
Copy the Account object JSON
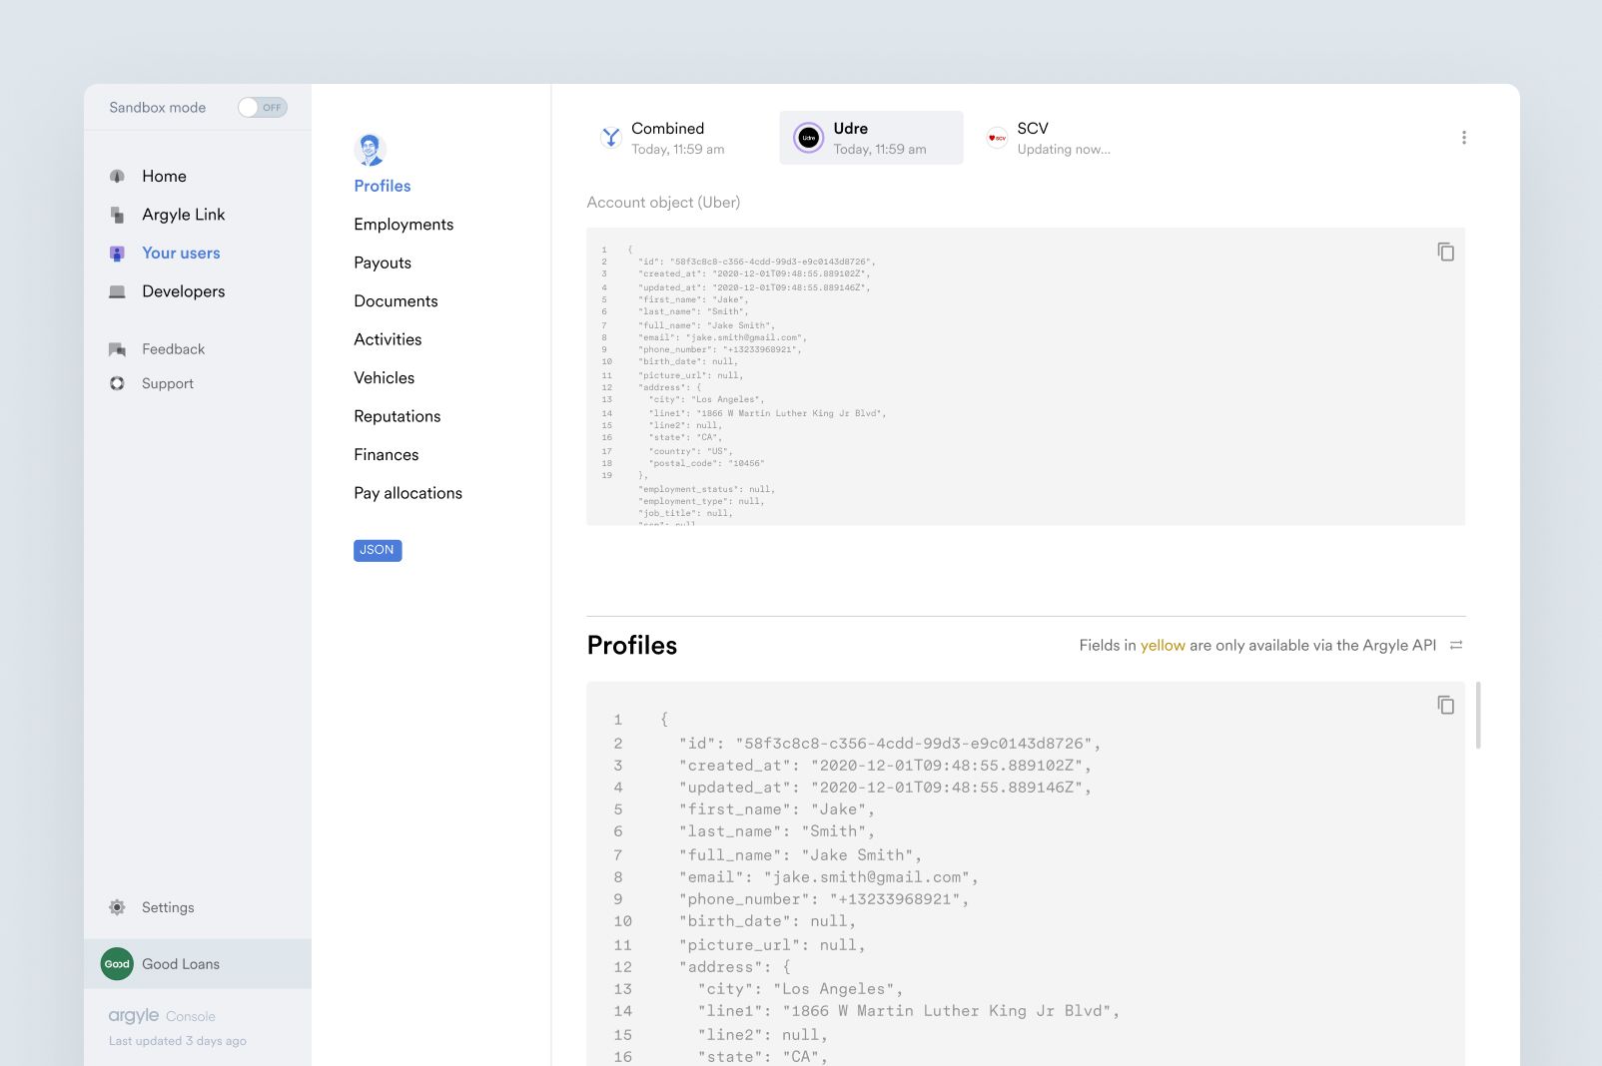pyautogui.click(x=1445, y=252)
